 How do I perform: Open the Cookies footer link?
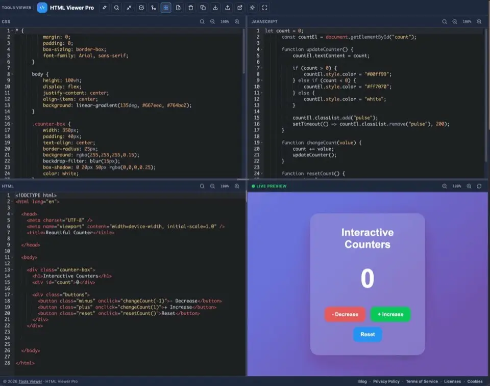[475, 381]
